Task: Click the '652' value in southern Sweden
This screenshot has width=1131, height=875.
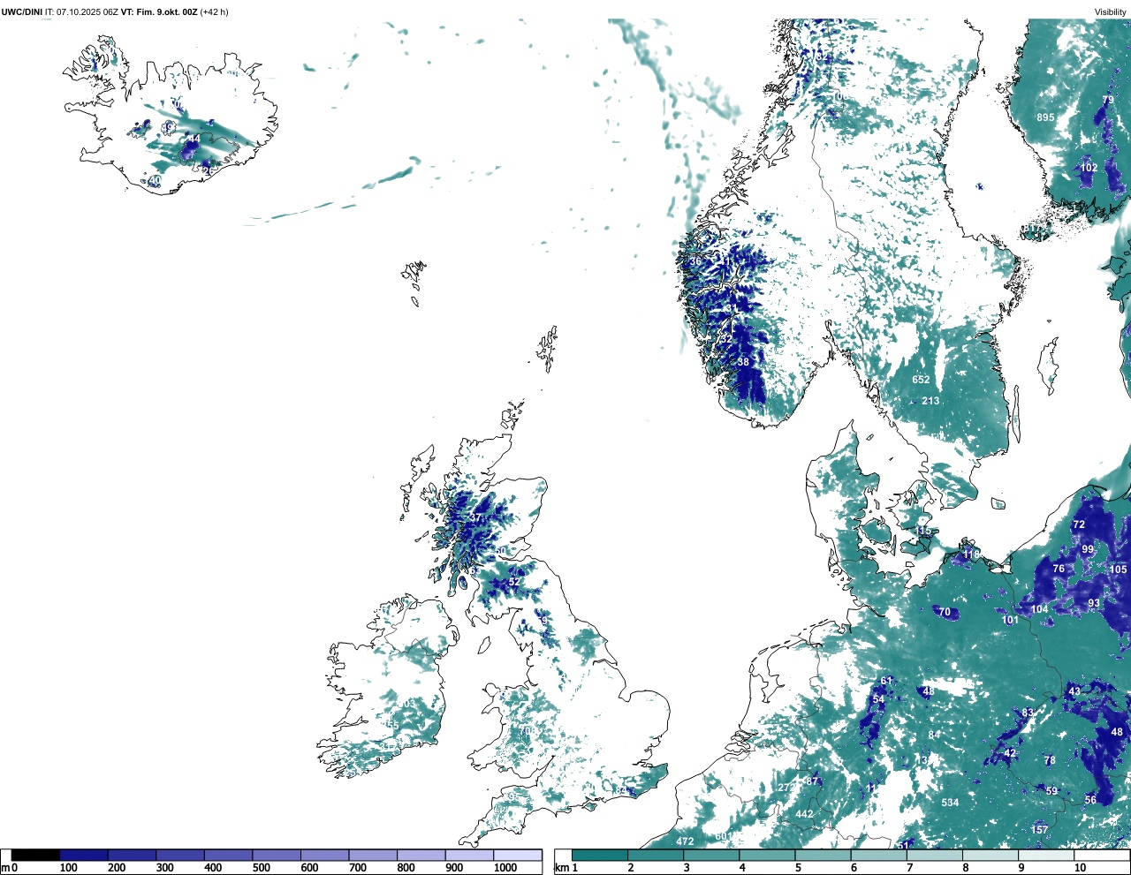Action: click(921, 380)
